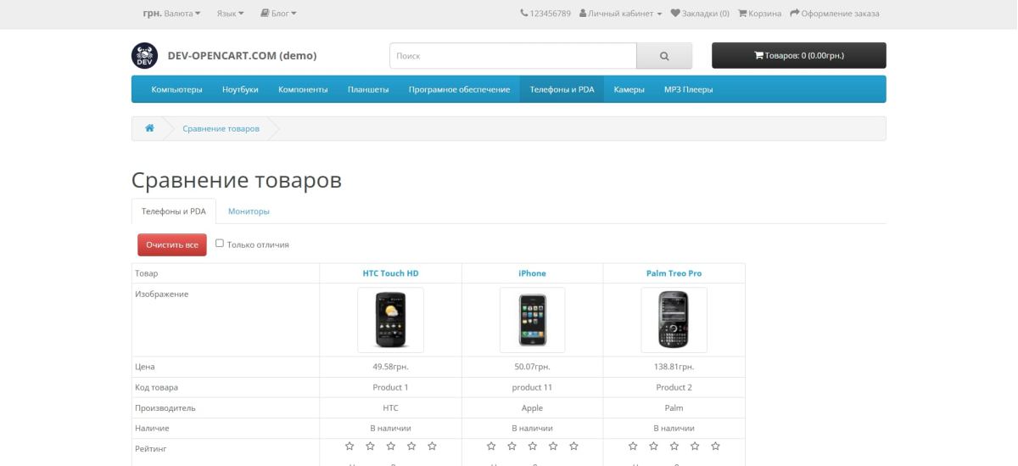Open the Palm Treo Pro product link
This screenshot has width=1018, height=466.
click(674, 273)
